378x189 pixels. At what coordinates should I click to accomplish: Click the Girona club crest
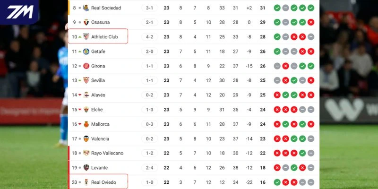pos(86,66)
